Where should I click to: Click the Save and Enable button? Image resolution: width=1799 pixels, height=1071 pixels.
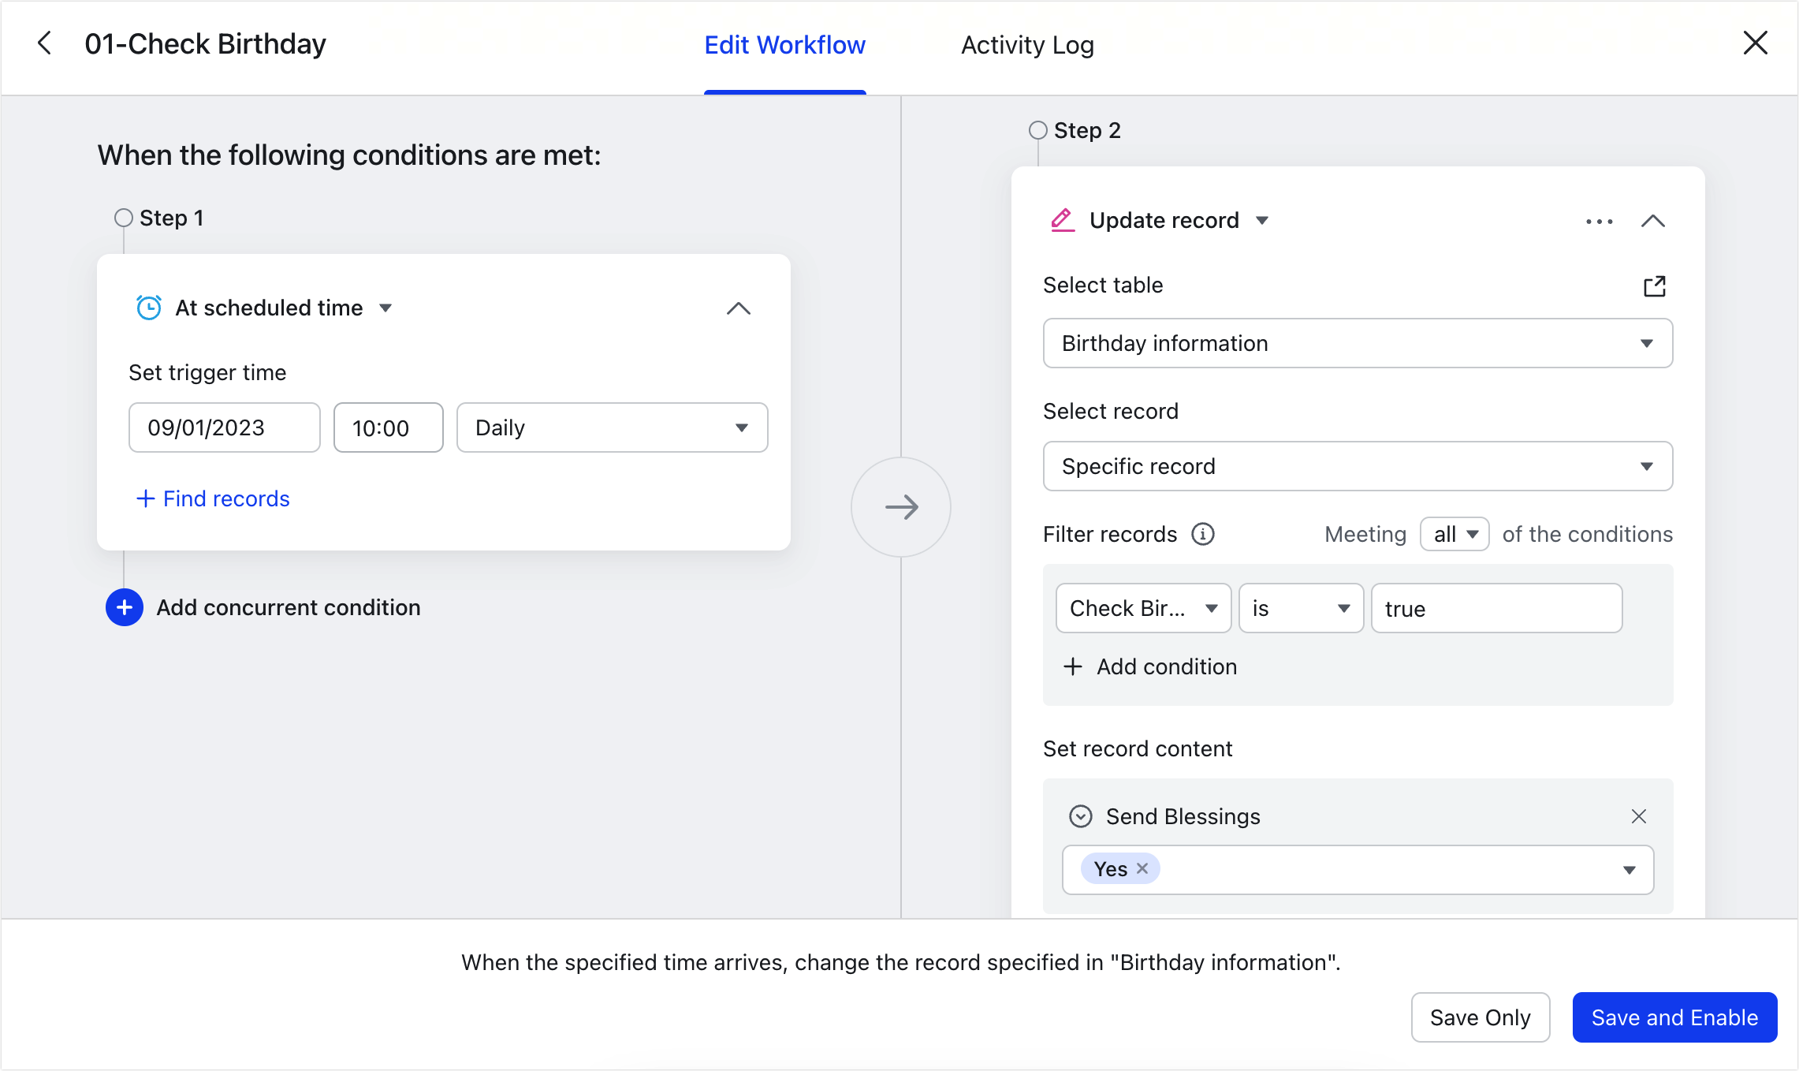click(x=1674, y=1017)
